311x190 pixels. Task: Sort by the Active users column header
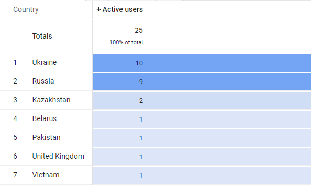123,9
